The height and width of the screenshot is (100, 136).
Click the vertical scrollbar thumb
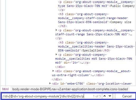pos(135,49)
